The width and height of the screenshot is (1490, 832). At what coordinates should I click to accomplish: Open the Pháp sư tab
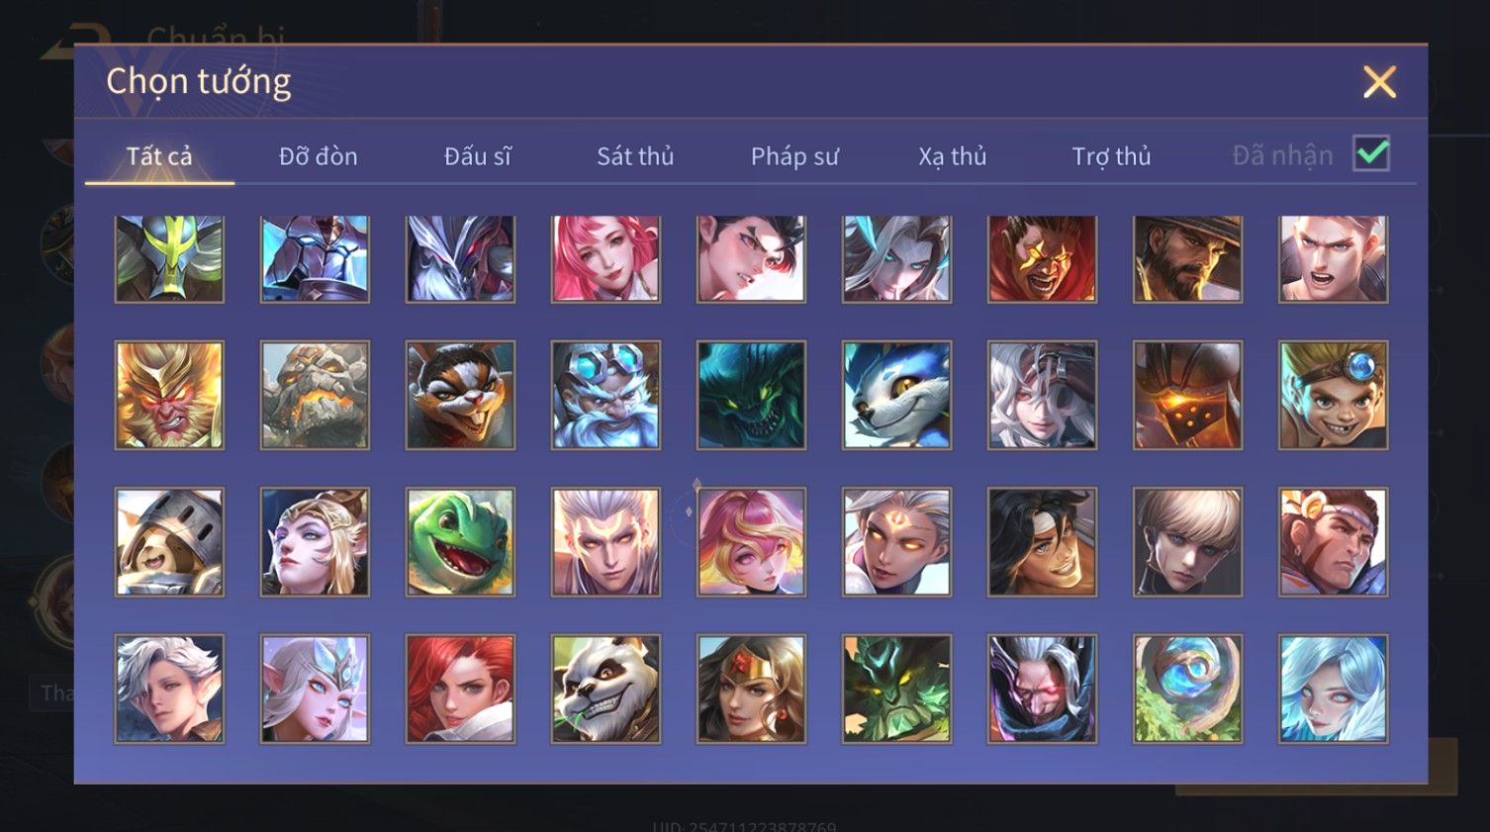(x=794, y=156)
